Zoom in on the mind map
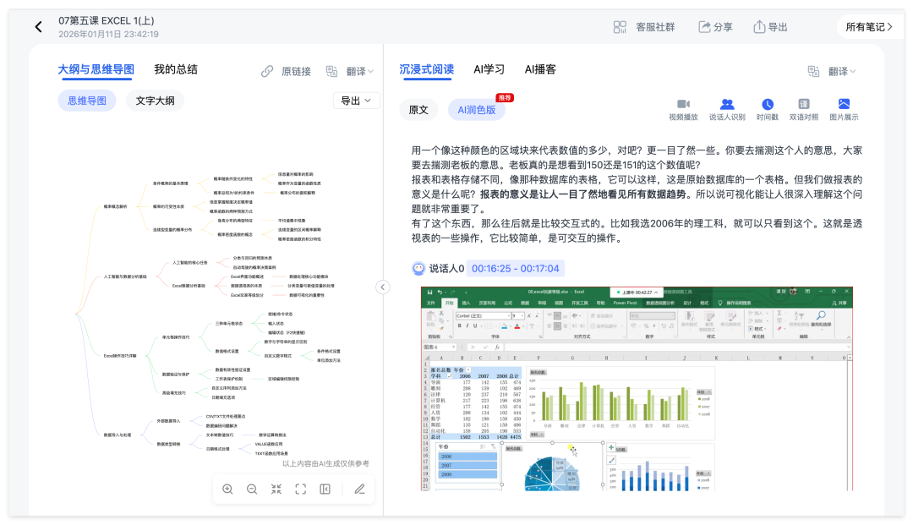This screenshot has width=913, height=525. [x=228, y=489]
